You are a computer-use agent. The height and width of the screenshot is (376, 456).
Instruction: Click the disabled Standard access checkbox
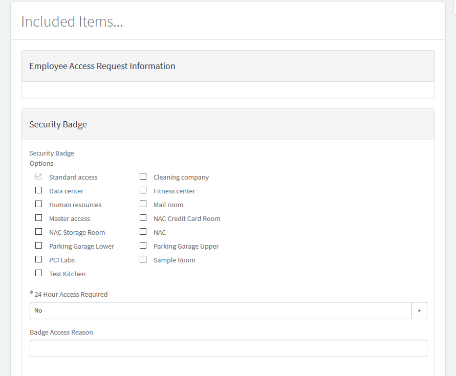pos(39,176)
